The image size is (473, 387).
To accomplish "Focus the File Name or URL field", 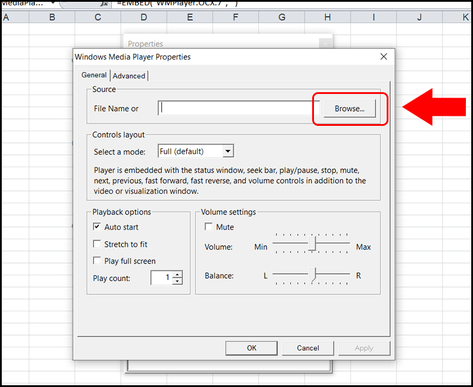I will coord(238,108).
